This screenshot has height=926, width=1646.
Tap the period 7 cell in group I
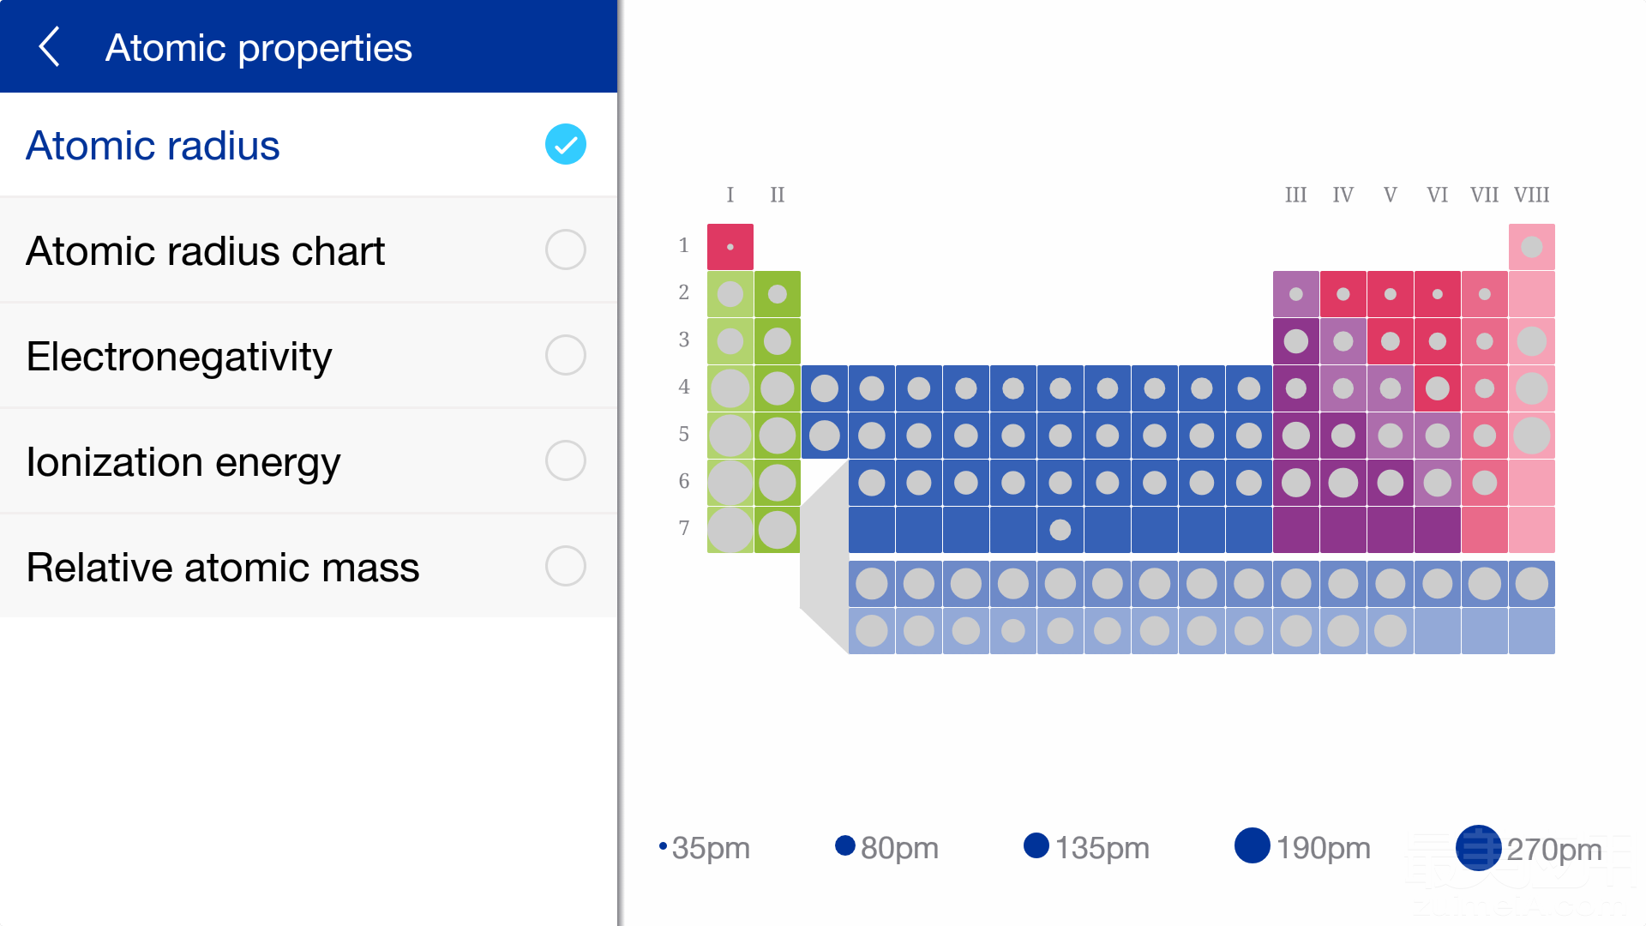(x=730, y=530)
